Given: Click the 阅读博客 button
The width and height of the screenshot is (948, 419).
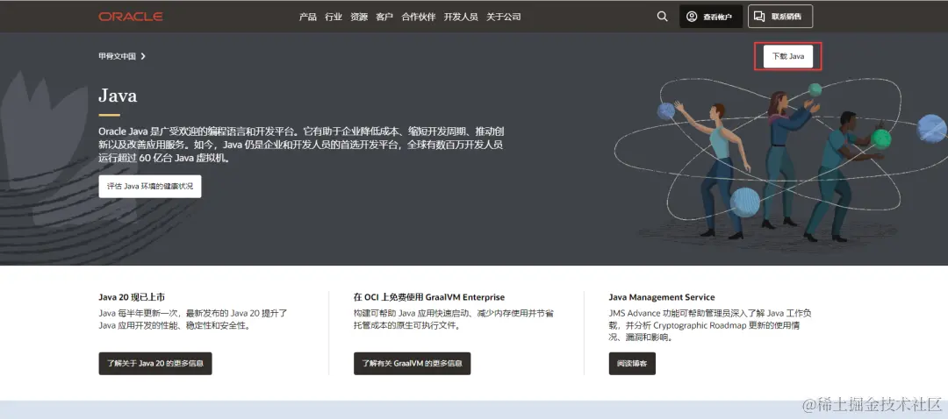Looking at the screenshot, I should click(632, 364).
